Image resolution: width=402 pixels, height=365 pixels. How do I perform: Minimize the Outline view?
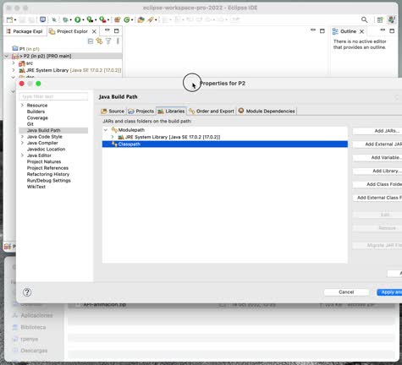[x=383, y=30]
